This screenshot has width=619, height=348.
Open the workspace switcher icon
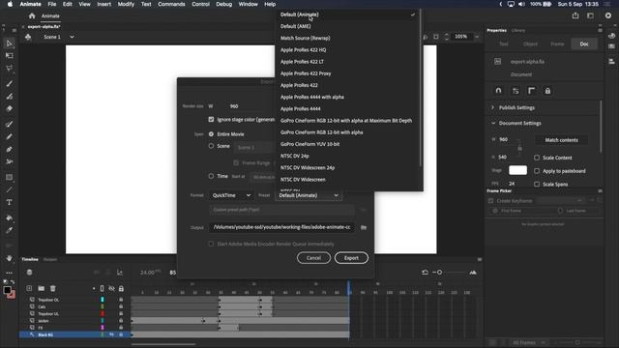pos(591,15)
